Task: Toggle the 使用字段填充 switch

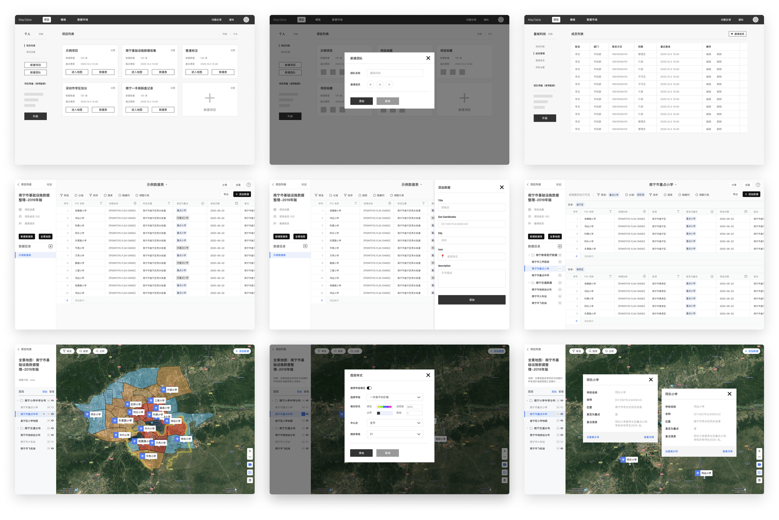Action: point(369,388)
